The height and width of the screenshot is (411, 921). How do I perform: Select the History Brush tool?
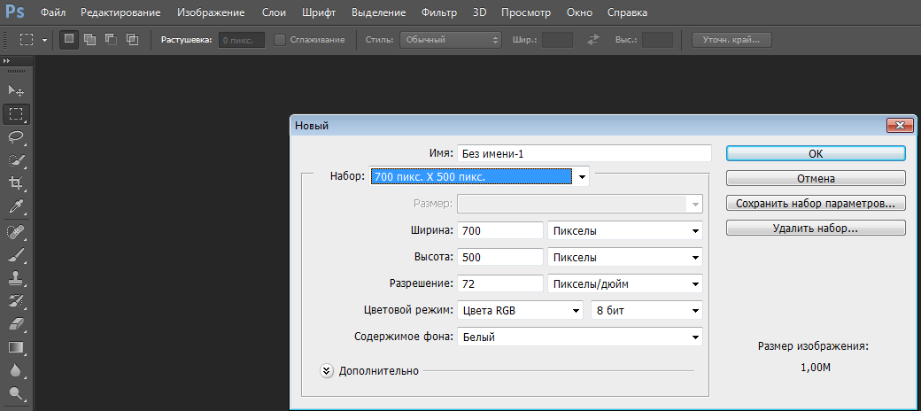click(16, 301)
